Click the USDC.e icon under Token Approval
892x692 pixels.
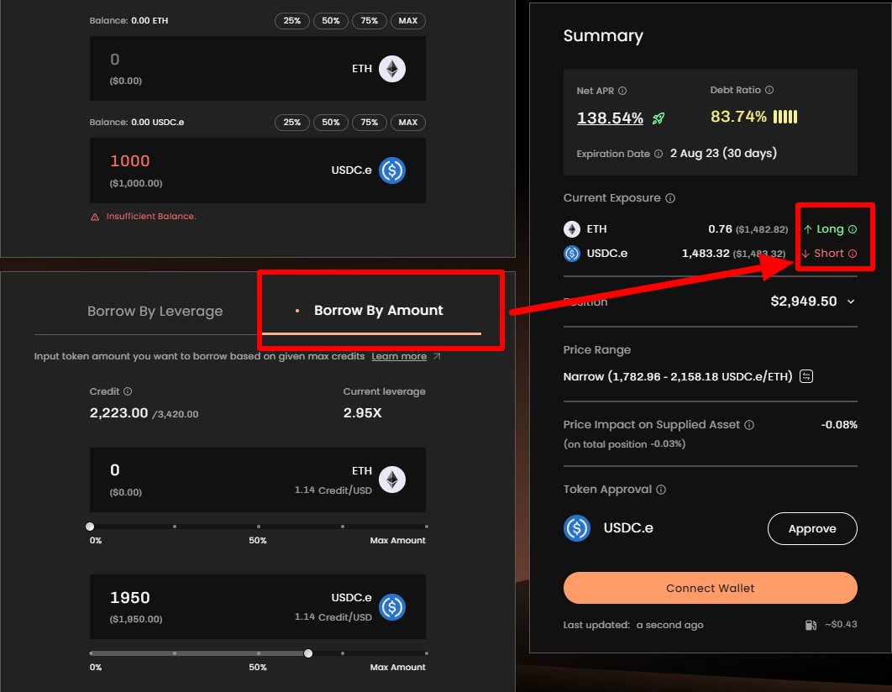577,528
